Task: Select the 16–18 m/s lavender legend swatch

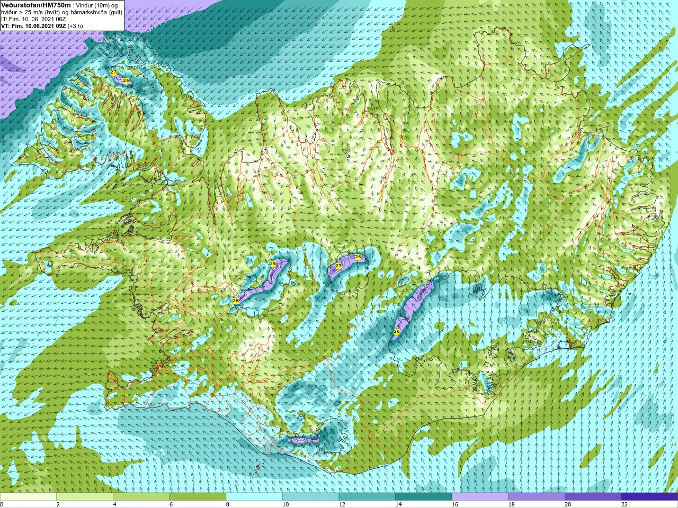Action: (480, 497)
